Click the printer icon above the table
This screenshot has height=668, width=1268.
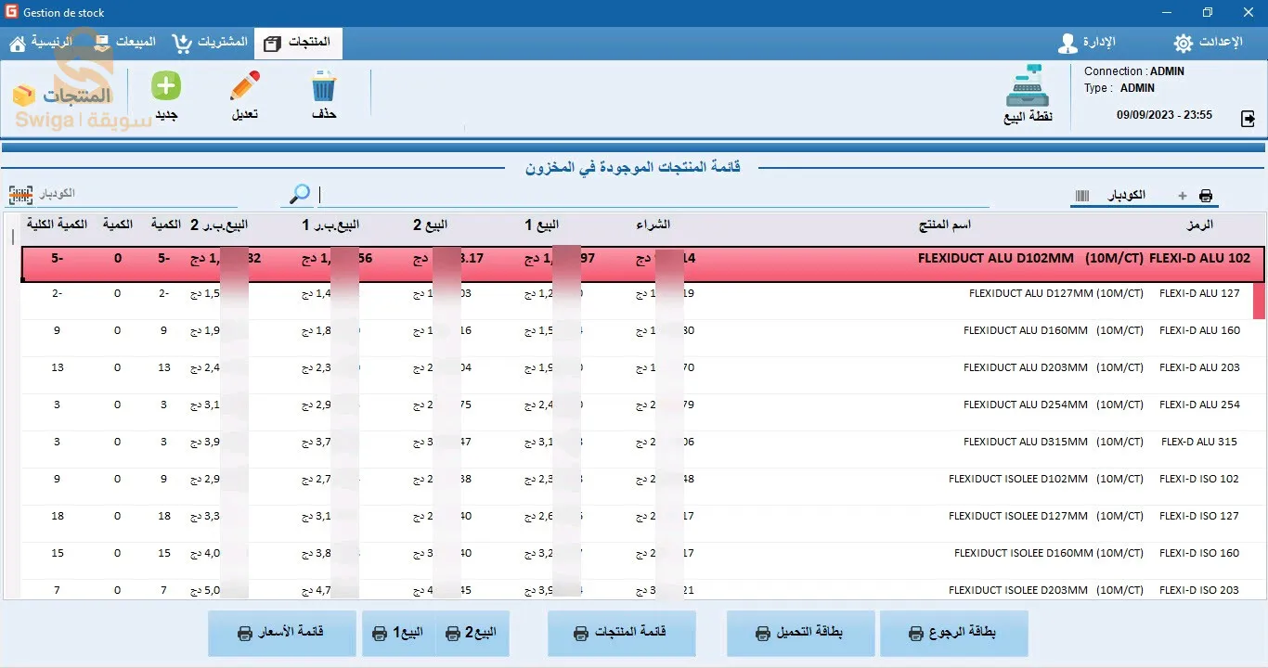pos(1206,196)
